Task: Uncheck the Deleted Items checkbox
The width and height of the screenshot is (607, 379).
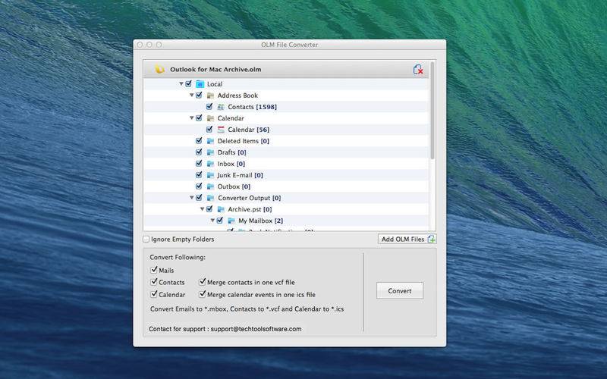Action: [x=199, y=140]
